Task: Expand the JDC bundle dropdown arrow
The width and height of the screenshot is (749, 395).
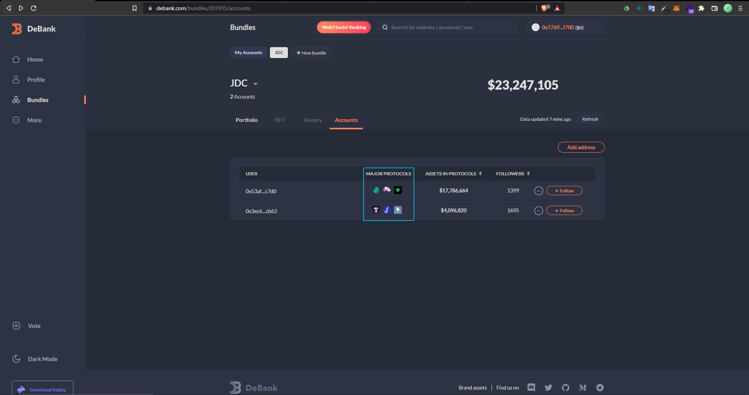Action: pyautogui.click(x=256, y=84)
